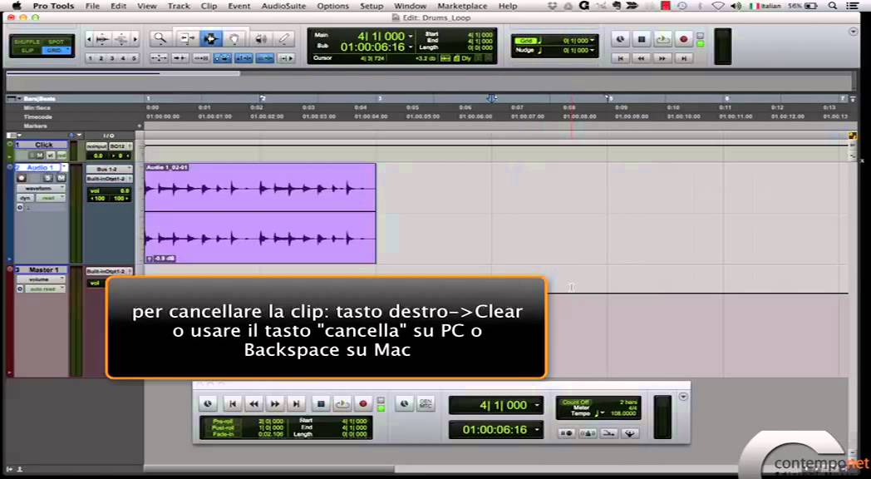Click Stop in floating Transport window
Image resolution: width=871 pixels, height=479 pixels.
[321, 404]
